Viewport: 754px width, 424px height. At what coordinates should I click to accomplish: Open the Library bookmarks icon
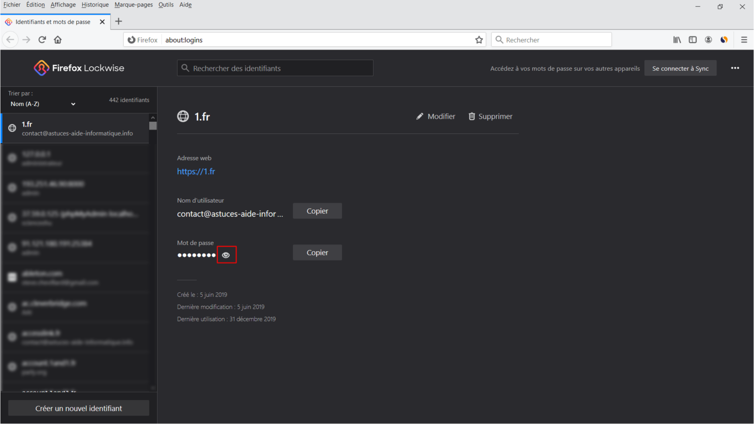[x=677, y=40]
